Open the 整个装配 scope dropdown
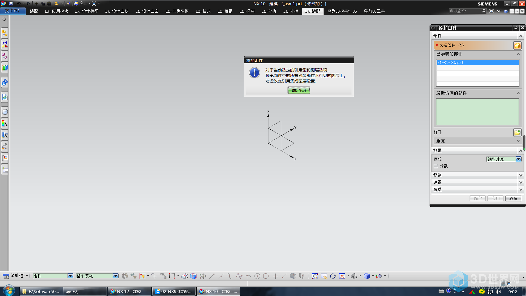Screen dimensions: 526x296 coord(115,276)
